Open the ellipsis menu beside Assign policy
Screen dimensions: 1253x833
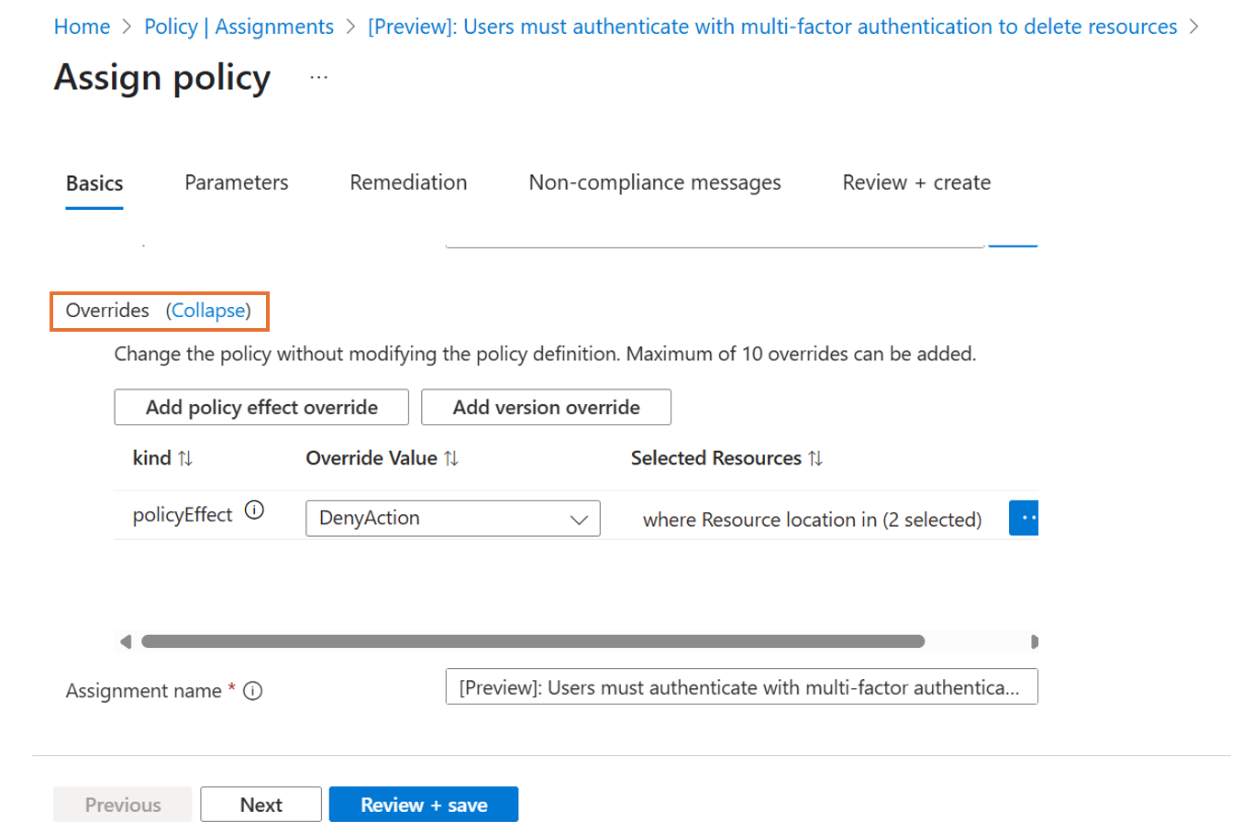click(318, 78)
